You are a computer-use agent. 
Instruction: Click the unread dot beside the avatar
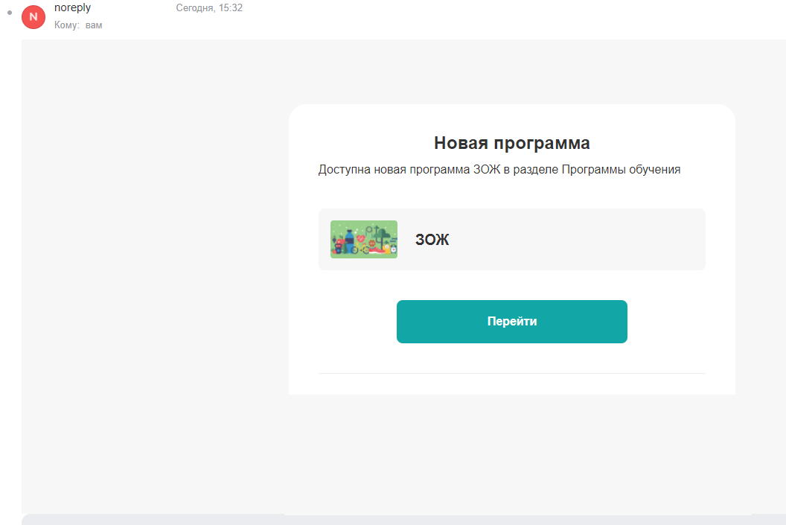(10, 13)
